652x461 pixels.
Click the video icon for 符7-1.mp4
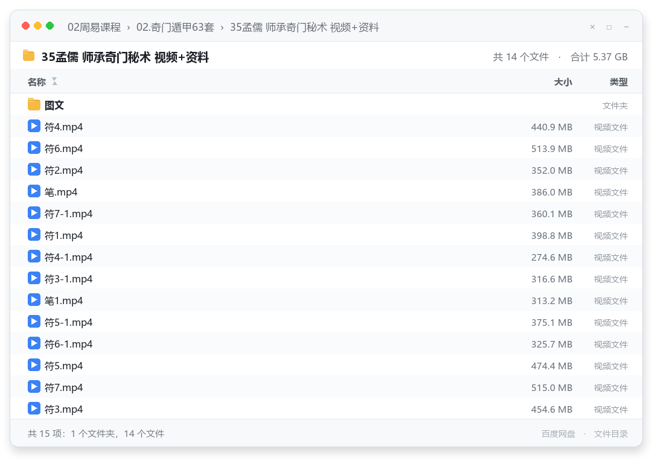[34, 213]
